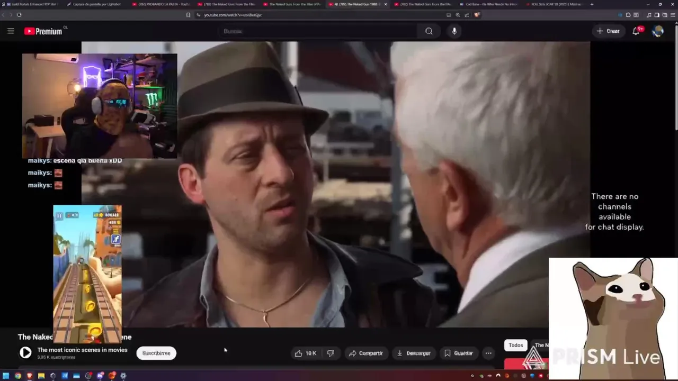
Task: Click the webcam overlay thumbnail
Action: tap(100, 106)
